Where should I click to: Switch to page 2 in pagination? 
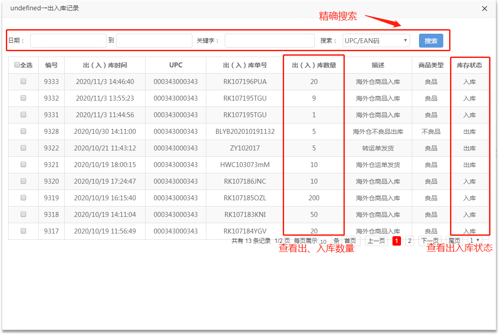pyautogui.click(x=409, y=241)
